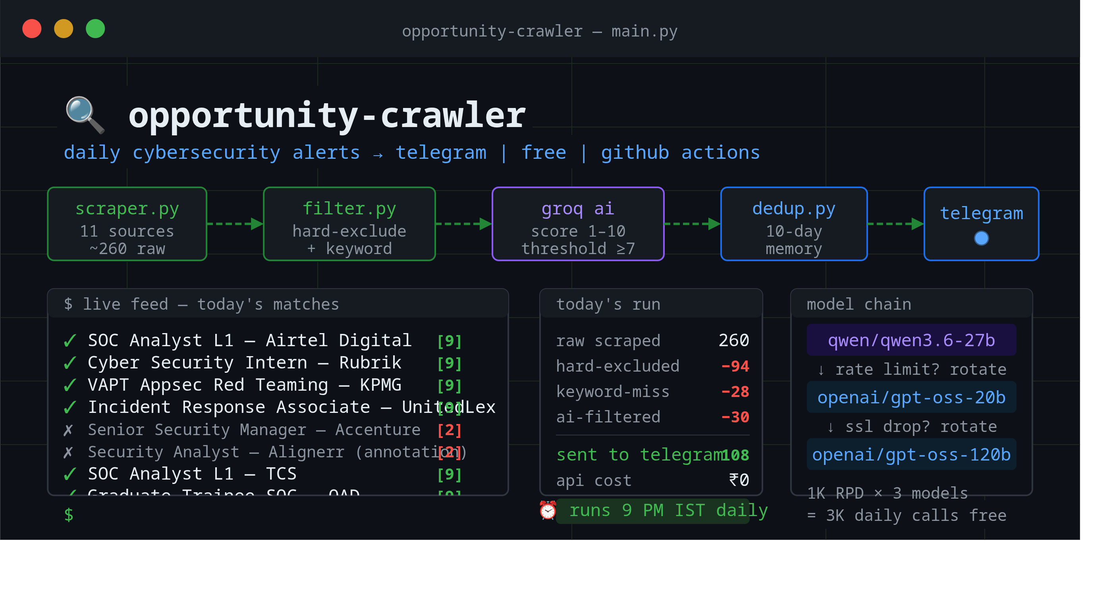The image size is (1096, 611).
Task: Click the X mark beside Alignerr row
Action: pos(68,452)
